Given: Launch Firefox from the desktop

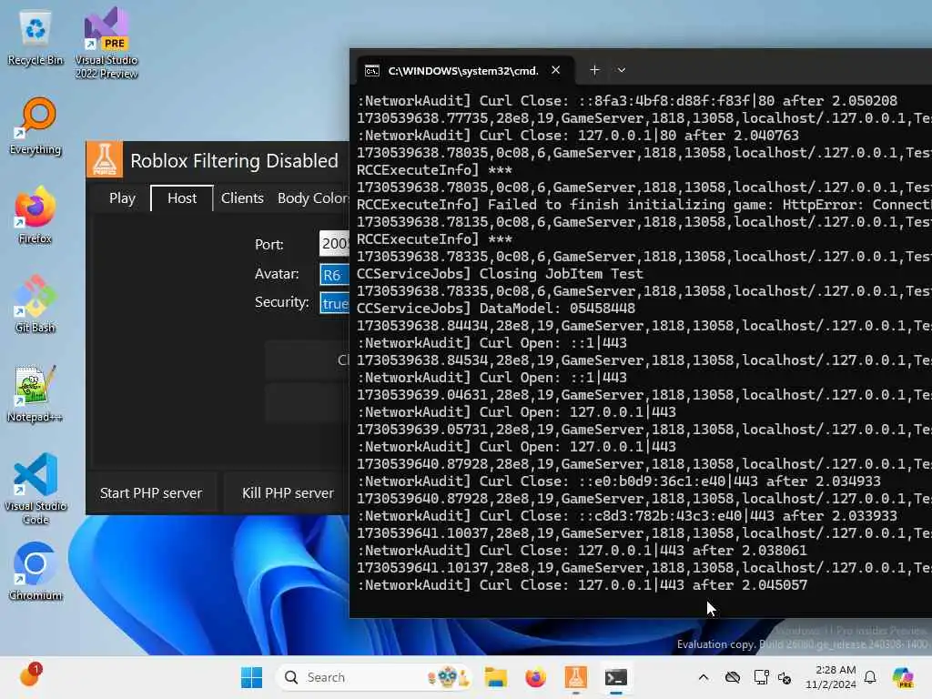Looking at the screenshot, I should coord(35,215).
